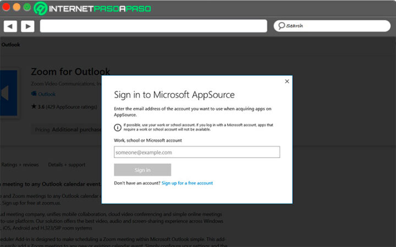Image resolution: width=396 pixels, height=247 pixels.
Task: Close the Sign in to Microsoft AppSource dialog
Action: pyautogui.click(x=287, y=81)
